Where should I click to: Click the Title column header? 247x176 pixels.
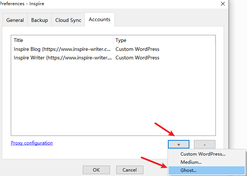[x=62, y=40]
